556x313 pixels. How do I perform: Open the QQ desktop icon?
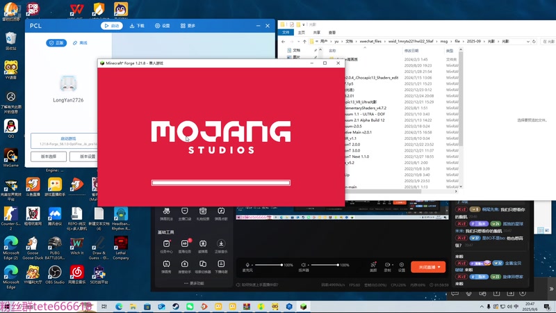(11, 129)
